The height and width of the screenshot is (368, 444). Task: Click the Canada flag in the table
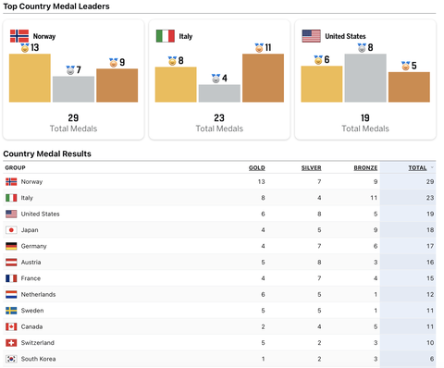(11, 326)
